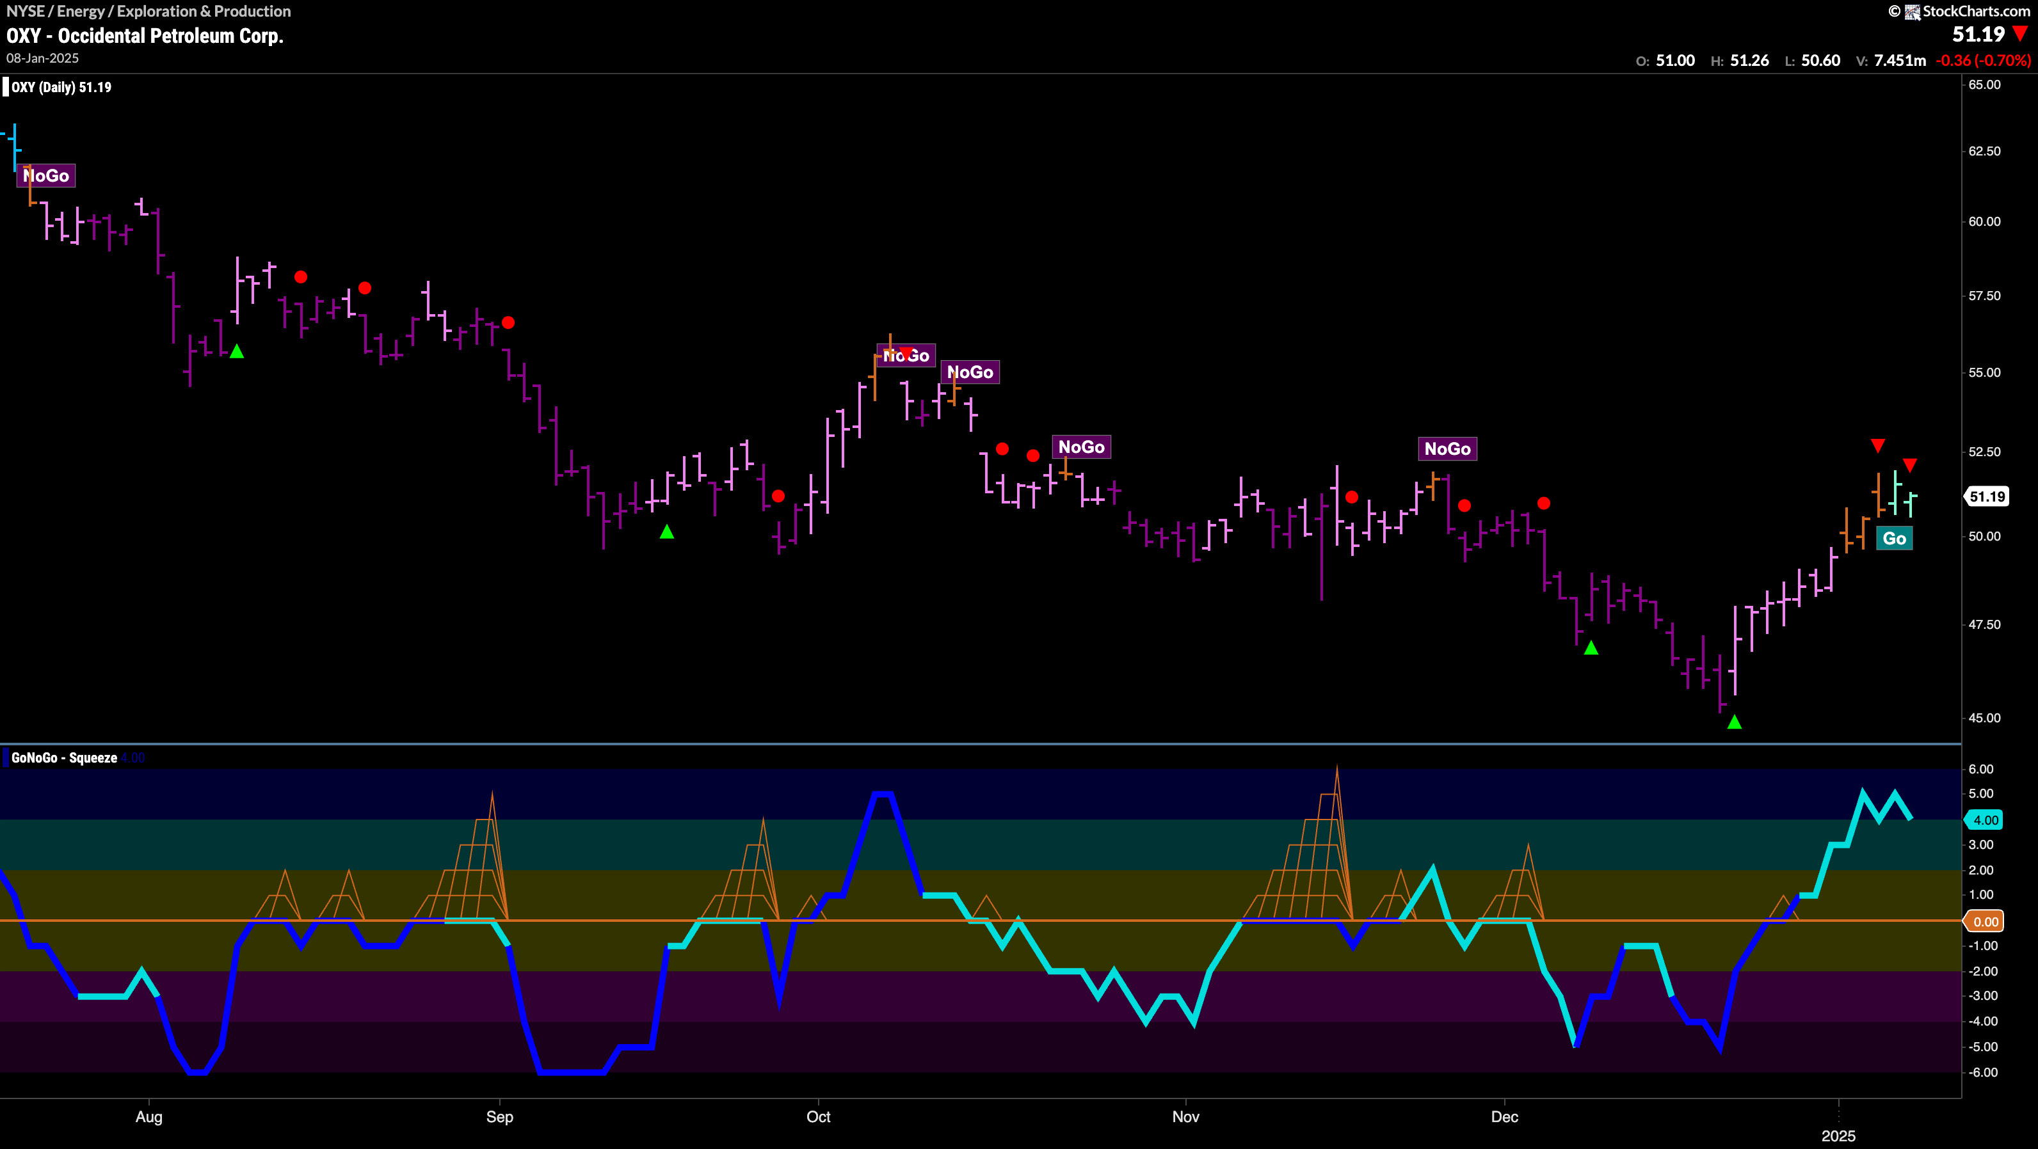Click the 65.00 price axis label
The width and height of the screenshot is (2038, 1149).
(x=1984, y=84)
